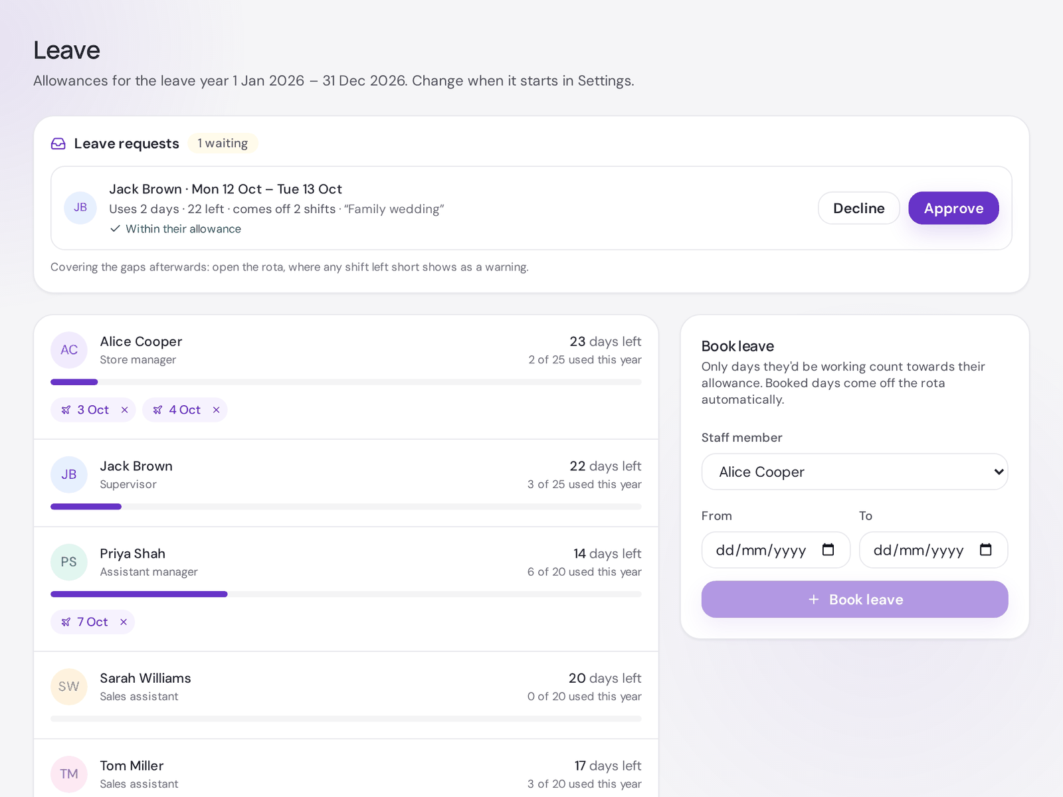The height and width of the screenshot is (797, 1063).
Task: Click Jack Brown's avatar in staff list
Action: pos(69,475)
